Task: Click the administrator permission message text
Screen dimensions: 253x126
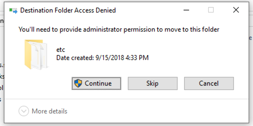Action: [x=119, y=29]
